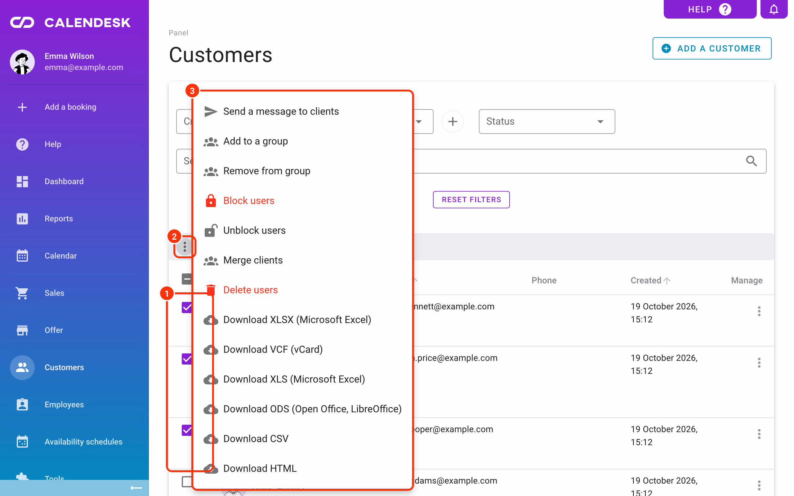Image resolution: width=794 pixels, height=496 pixels.
Task: Choose Download XLS (Microsoft Excel)
Action: coord(302,379)
